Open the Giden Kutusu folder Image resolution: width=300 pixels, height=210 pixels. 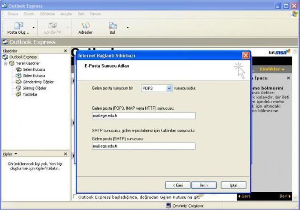click(x=31, y=76)
